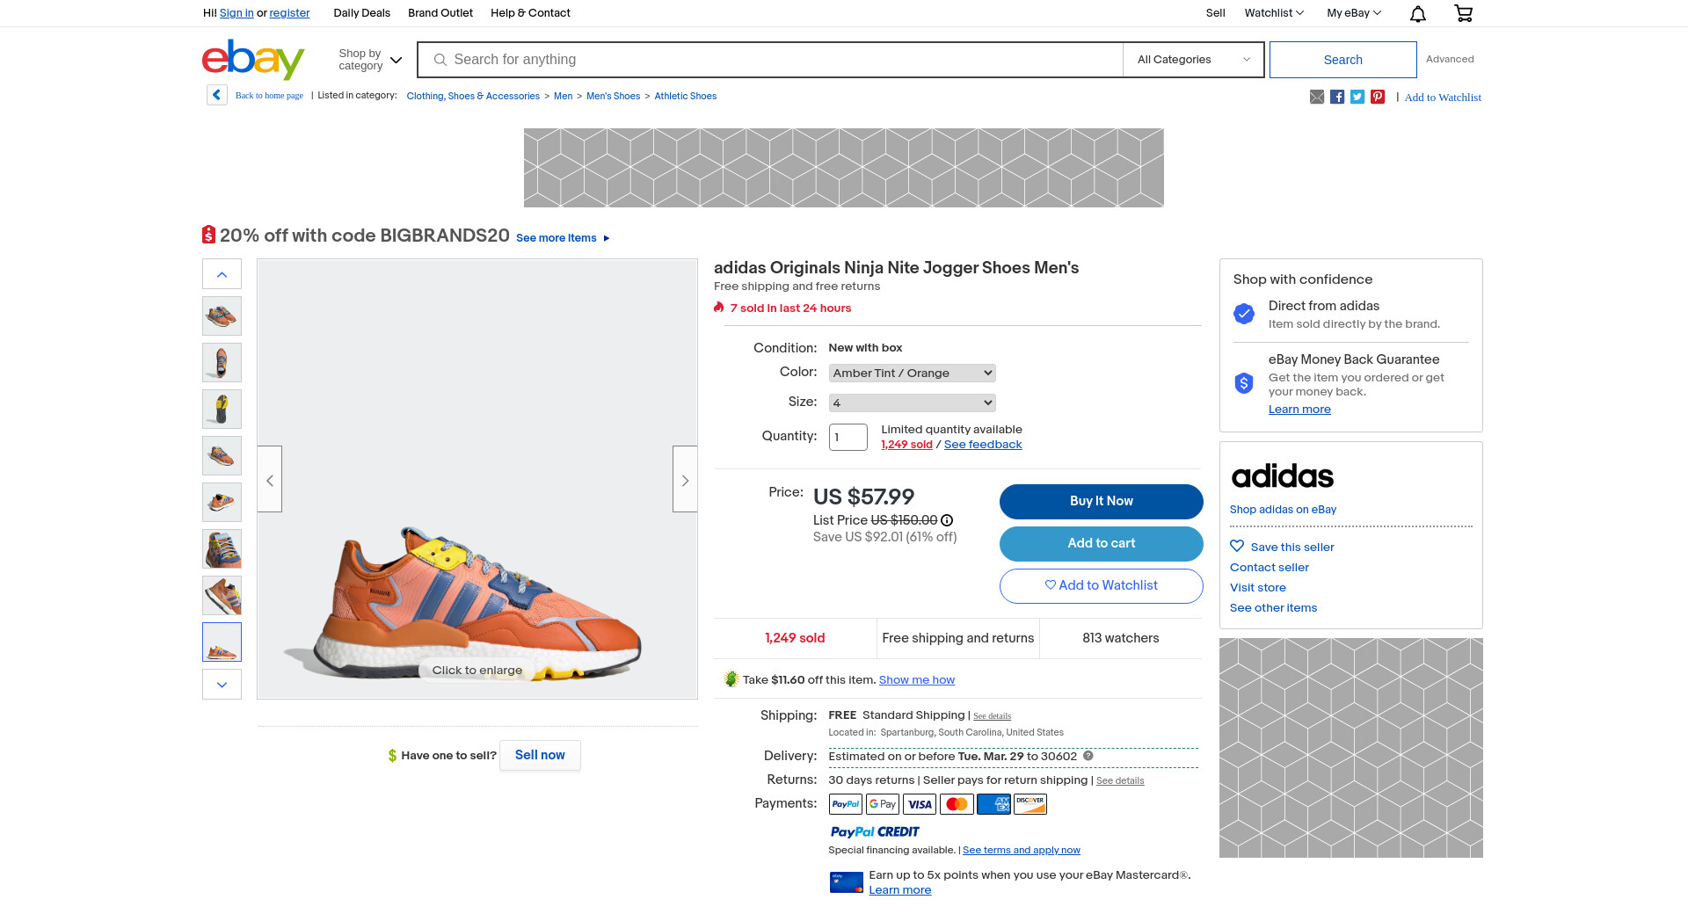Click the list price info icon
This screenshot has width=1688, height=914.
[x=947, y=520]
